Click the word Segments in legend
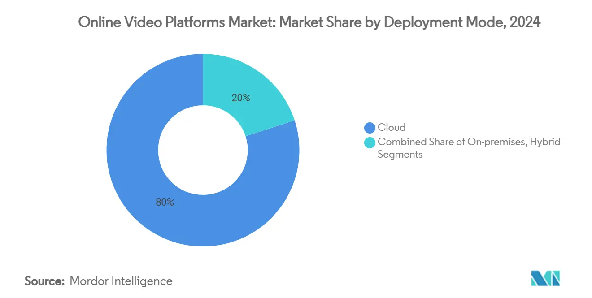The height and width of the screenshot is (298, 592). point(400,155)
